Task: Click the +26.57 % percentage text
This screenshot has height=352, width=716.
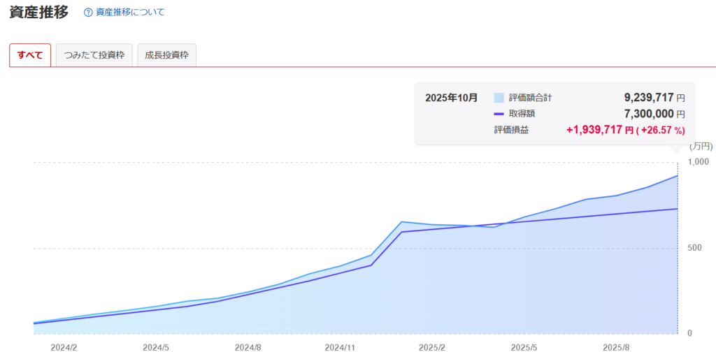Action: tap(661, 130)
